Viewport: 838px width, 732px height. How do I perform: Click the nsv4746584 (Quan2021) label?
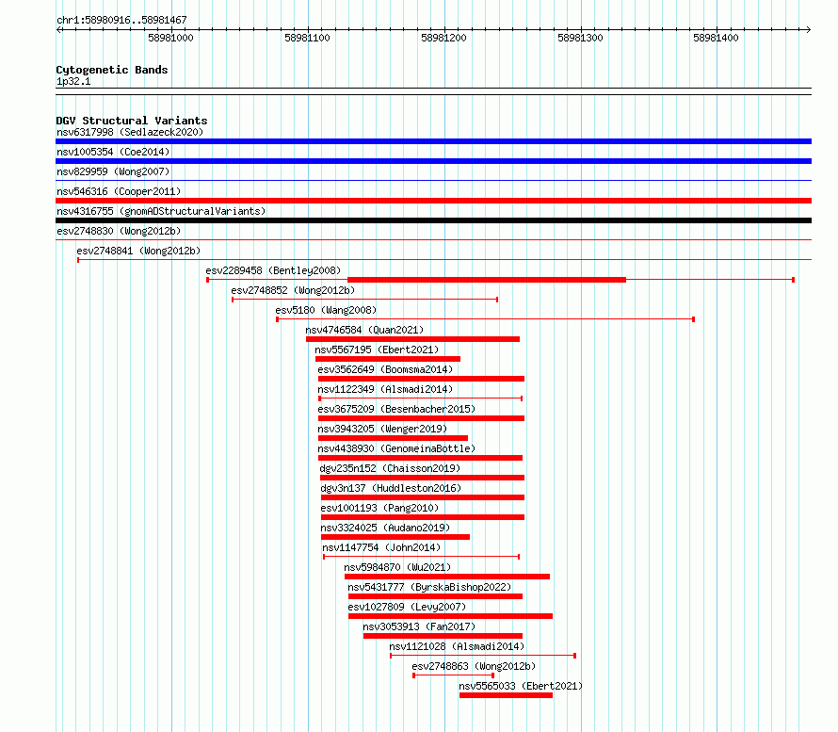364,330
